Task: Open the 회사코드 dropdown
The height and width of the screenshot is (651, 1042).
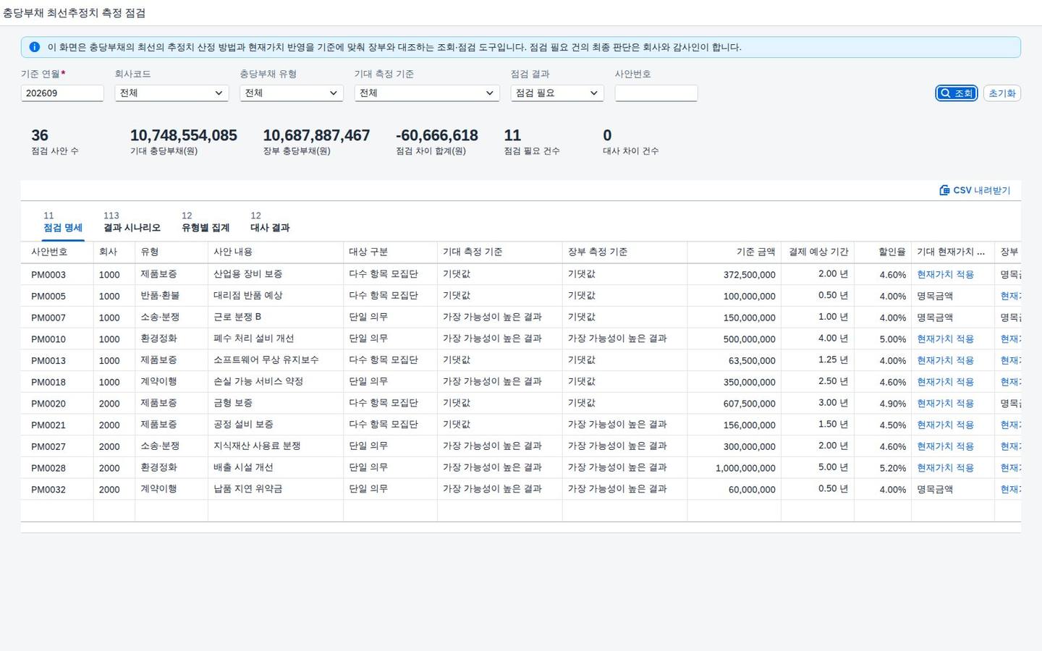Action: 171,93
